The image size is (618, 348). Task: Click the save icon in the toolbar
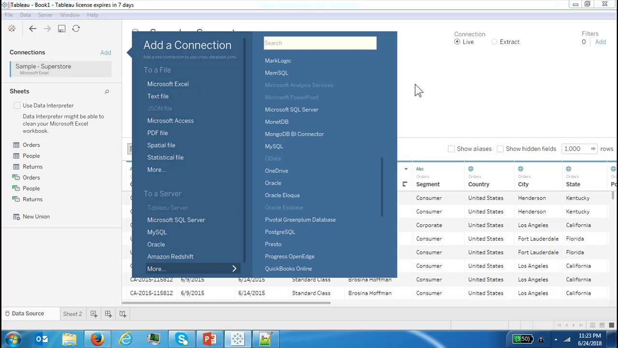pyautogui.click(x=61, y=29)
